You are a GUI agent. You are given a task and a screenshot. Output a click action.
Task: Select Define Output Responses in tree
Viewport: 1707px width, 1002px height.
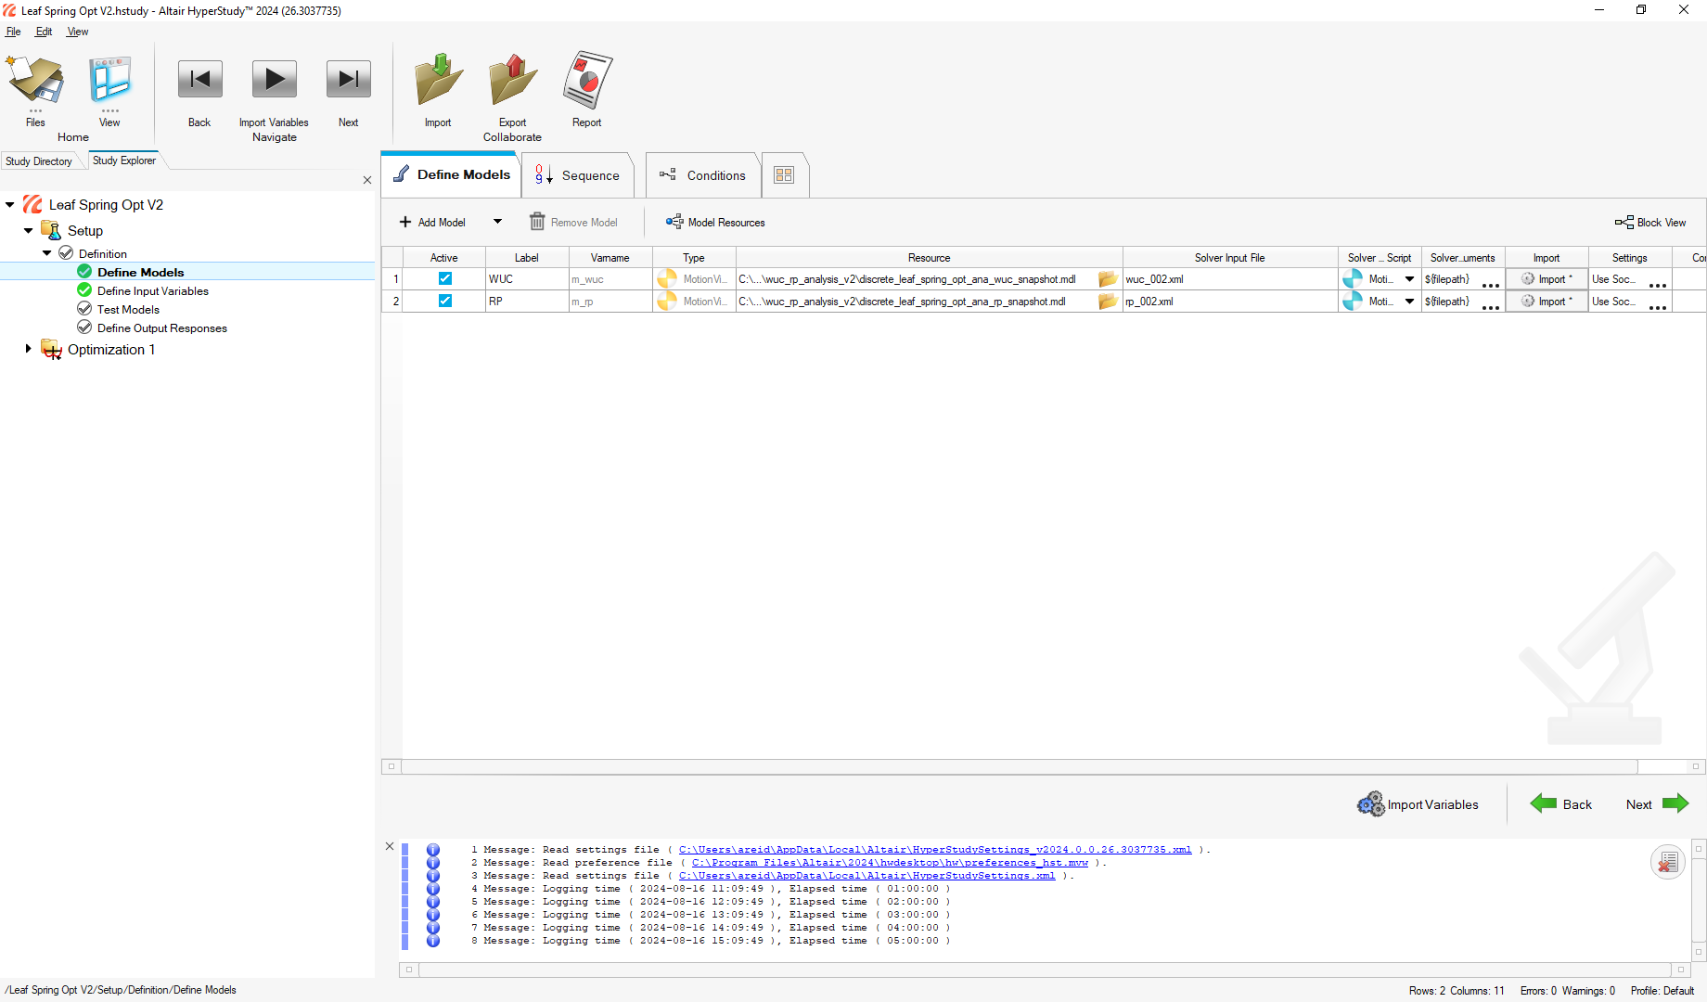[162, 328]
